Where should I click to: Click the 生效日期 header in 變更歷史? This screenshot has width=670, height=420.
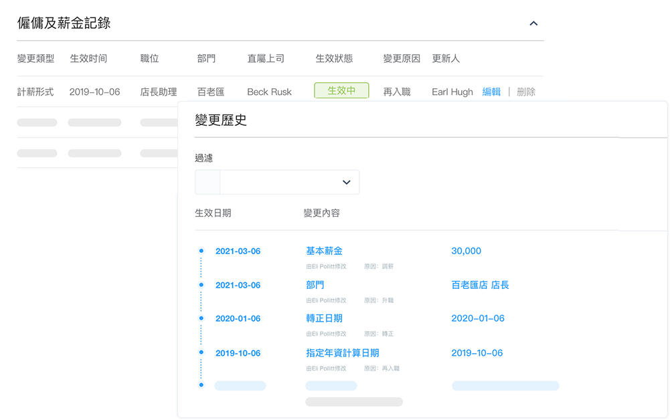coord(213,213)
